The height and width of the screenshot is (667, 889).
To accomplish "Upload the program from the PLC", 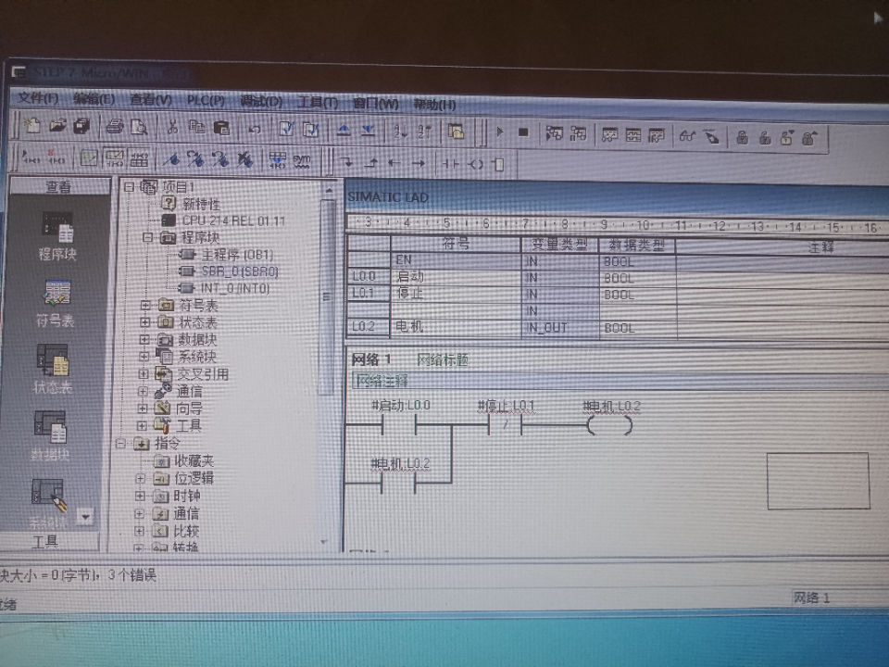I will pyautogui.click(x=343, y=130).
